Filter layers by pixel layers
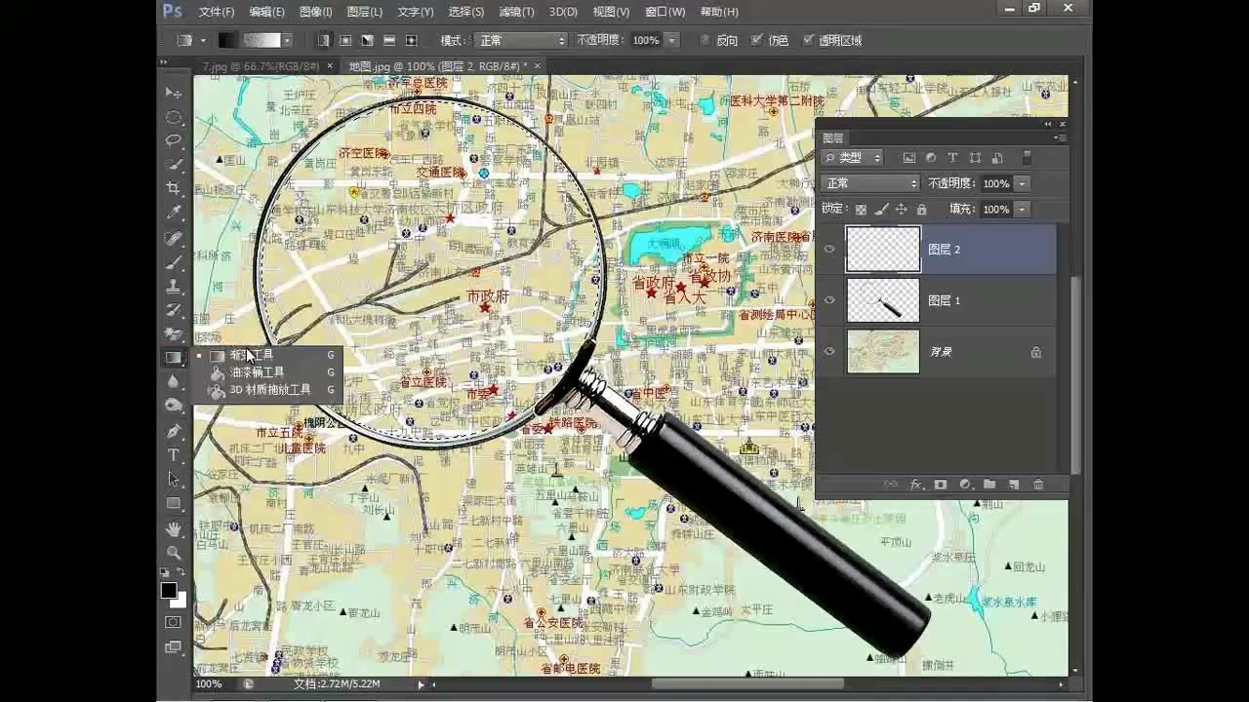 tap(909, 157)
